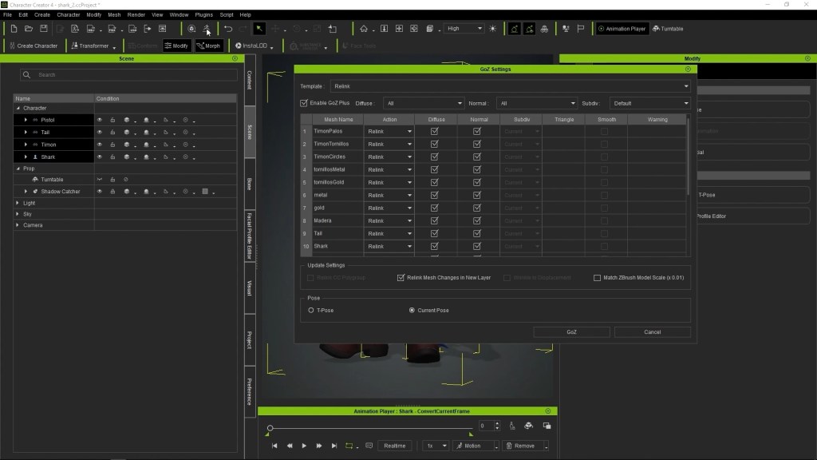
Task: Toggle visibility of Tail
Action: [x=100, y=133]
